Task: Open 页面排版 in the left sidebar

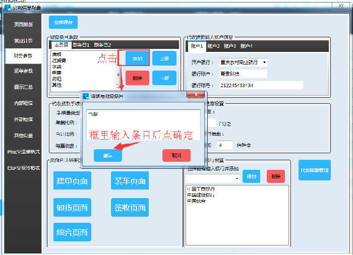Action: [23, 24]
